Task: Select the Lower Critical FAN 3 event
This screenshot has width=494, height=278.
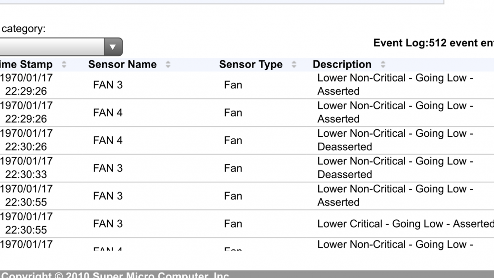Action: 247,224
